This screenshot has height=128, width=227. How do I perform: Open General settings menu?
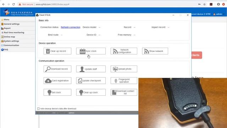click(12, 24)
